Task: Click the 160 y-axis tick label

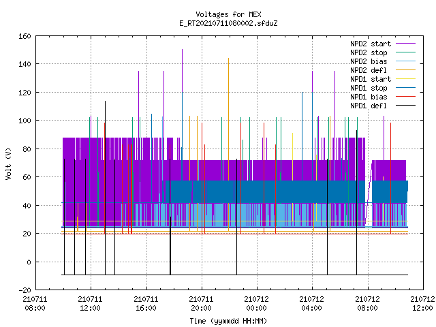Action: click(x=25, y=36)
